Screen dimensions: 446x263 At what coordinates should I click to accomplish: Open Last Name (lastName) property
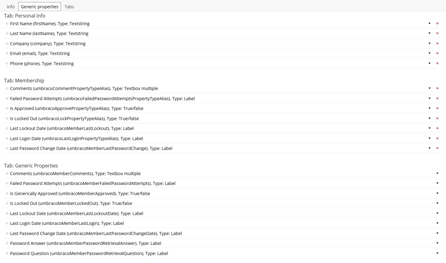[49, 33]
